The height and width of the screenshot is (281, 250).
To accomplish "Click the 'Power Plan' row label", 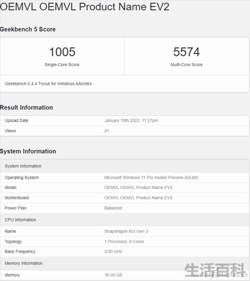I will (15, 208).
